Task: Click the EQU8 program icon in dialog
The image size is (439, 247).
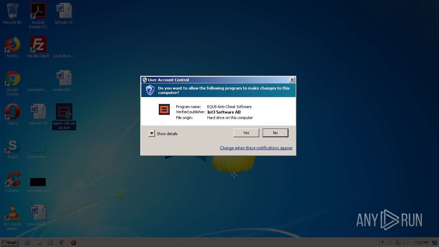Action: pyautogui.click(x=164, y=109)
